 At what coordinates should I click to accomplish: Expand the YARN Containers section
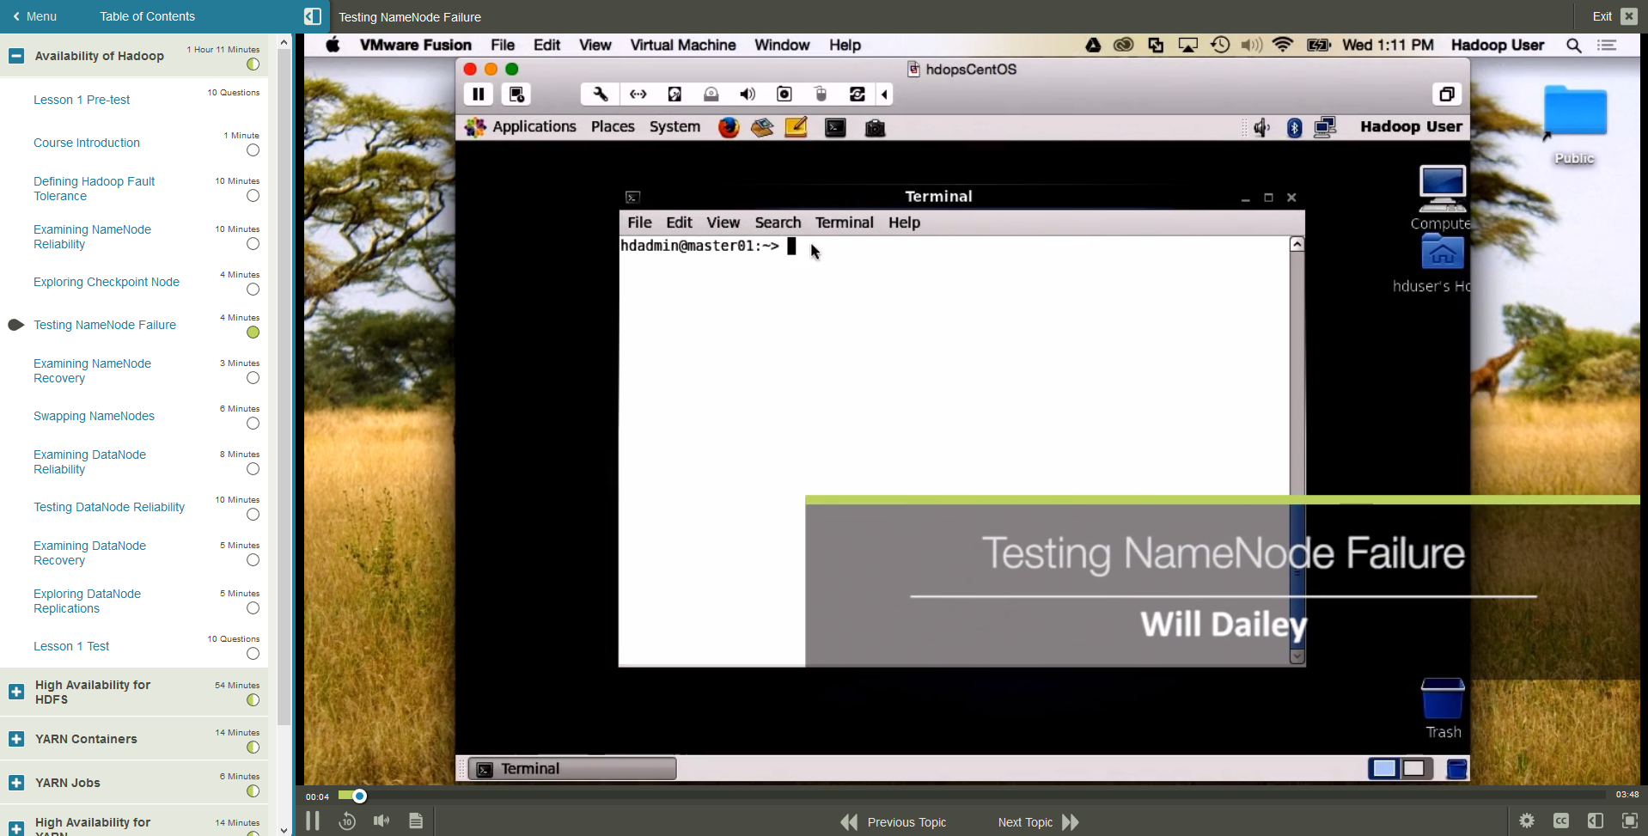[16, 739]
